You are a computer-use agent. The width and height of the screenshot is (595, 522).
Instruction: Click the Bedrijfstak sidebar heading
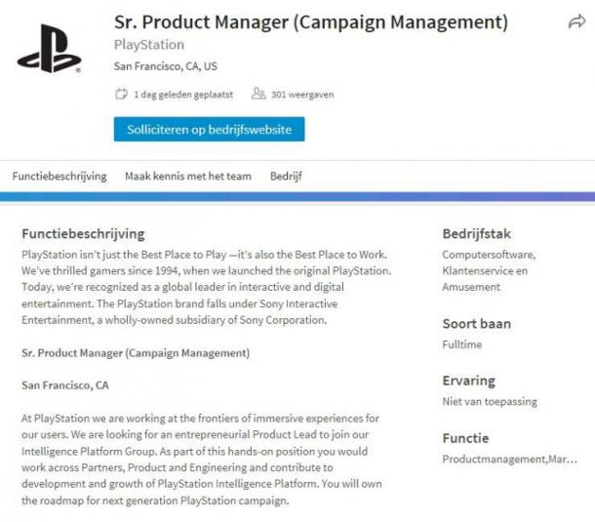point(477,234)
